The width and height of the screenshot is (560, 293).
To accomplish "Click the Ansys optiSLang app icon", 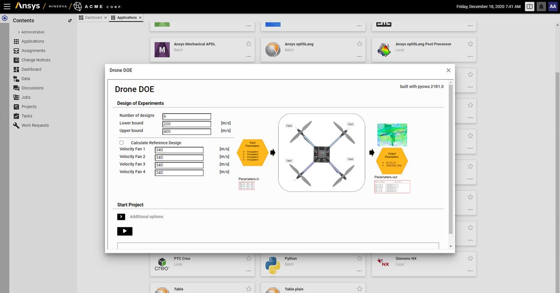I will click(x=273, y=49).
